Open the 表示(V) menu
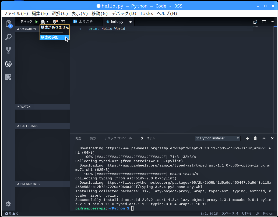This screenshot has height=217, width=278. click(x=80, y=13)
